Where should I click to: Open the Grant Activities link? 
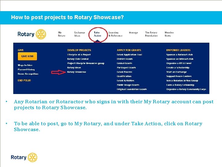pyautogui.click(x=125, y=81)
